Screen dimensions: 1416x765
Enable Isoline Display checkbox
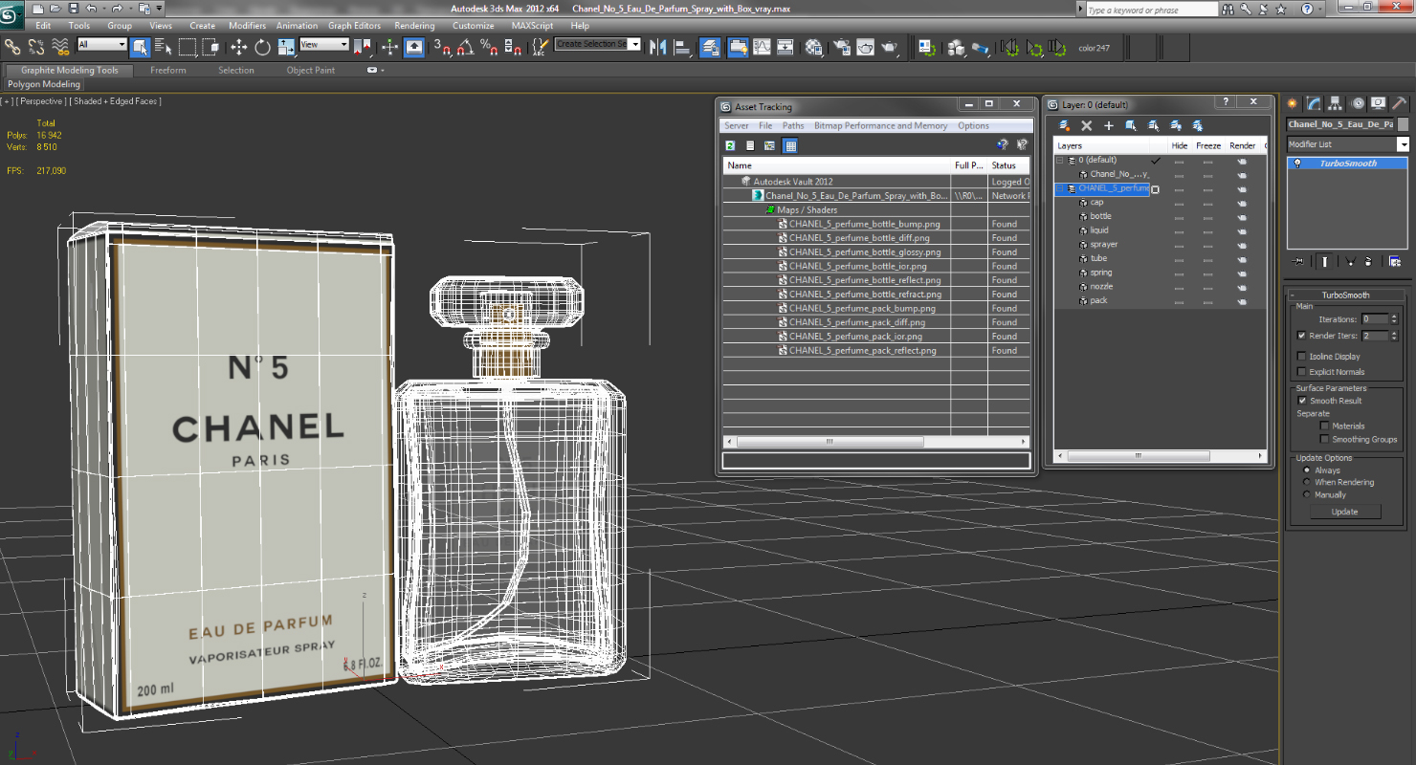1301,357
